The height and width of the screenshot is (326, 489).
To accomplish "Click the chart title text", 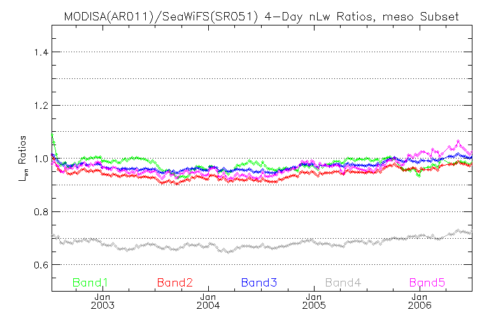I will coord(261,17).
